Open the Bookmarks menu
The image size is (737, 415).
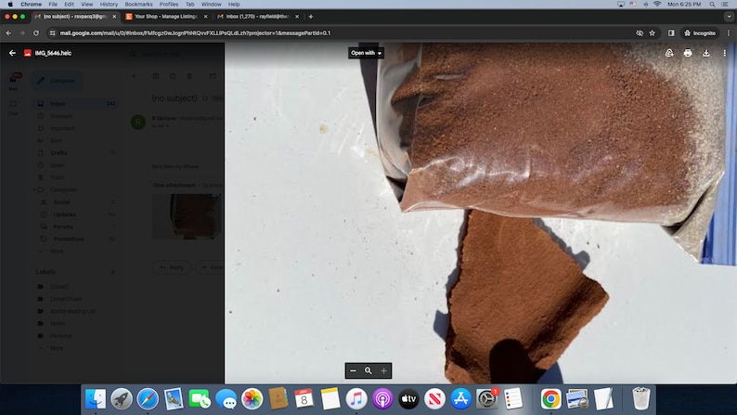pyautogui.click(x=138, y=5)
